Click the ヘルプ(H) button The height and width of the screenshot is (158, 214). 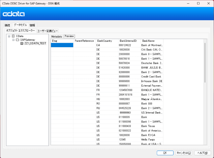click(x=203, y=153)
